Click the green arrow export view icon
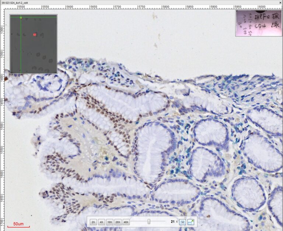The image size is (283, 231). click(x=191, y=222)
